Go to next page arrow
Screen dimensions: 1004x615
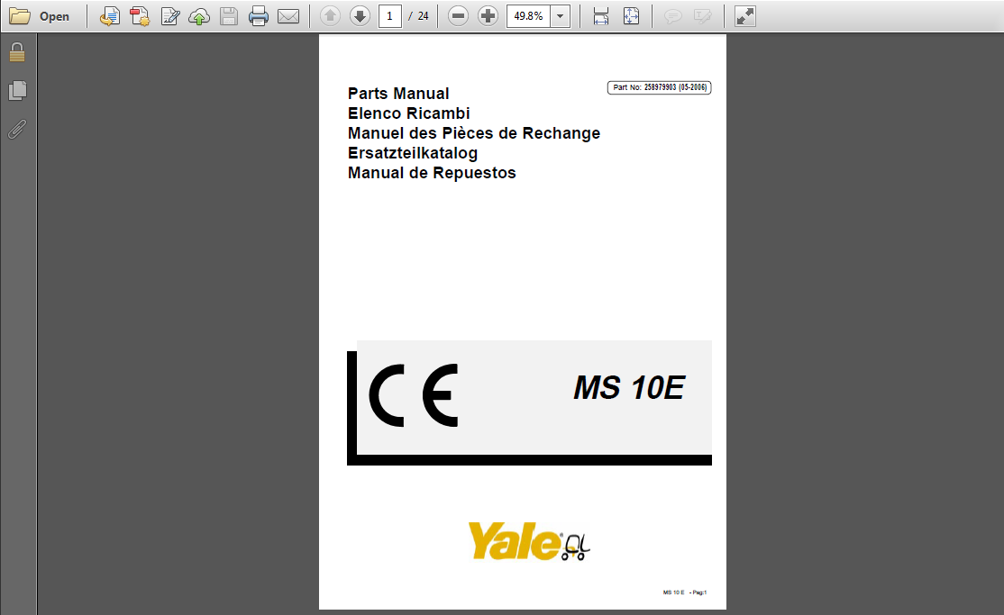(360, 16)
